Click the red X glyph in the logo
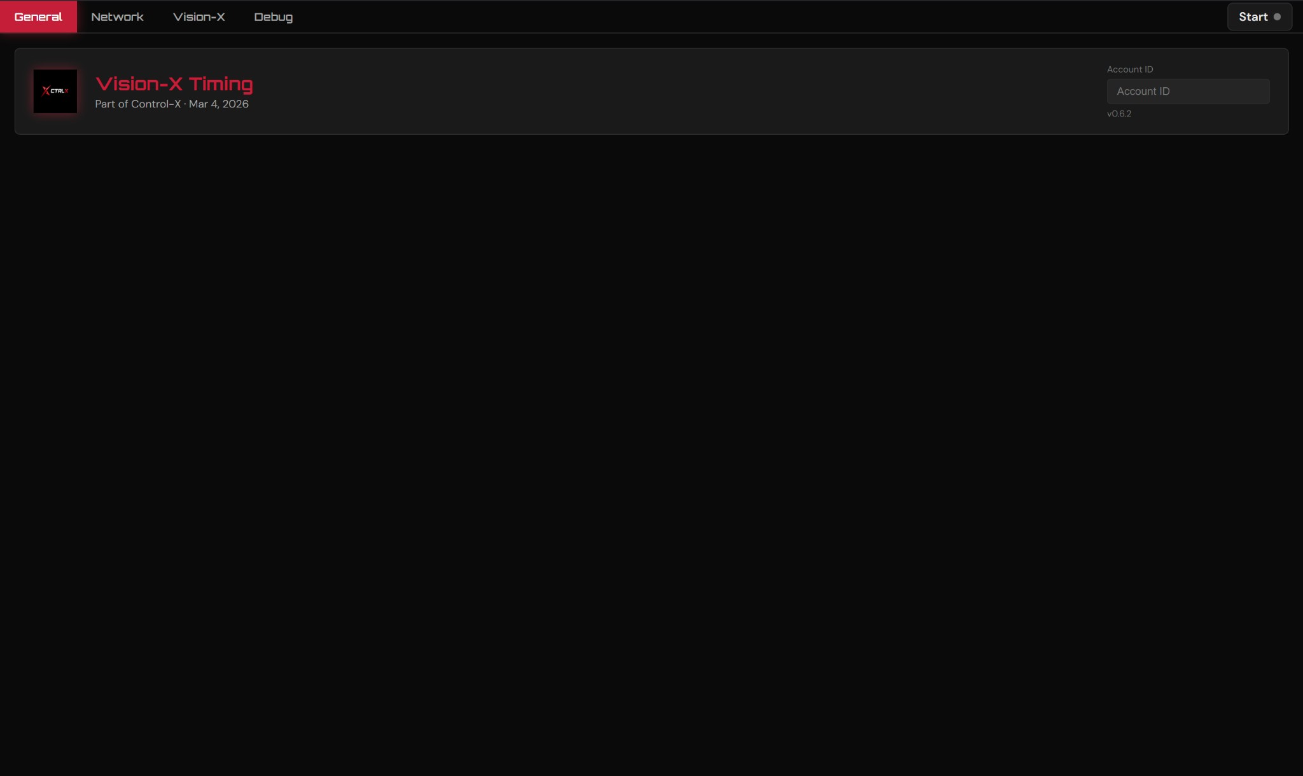The width and height of the screenshot is (1303, 776). pos(46,91)
